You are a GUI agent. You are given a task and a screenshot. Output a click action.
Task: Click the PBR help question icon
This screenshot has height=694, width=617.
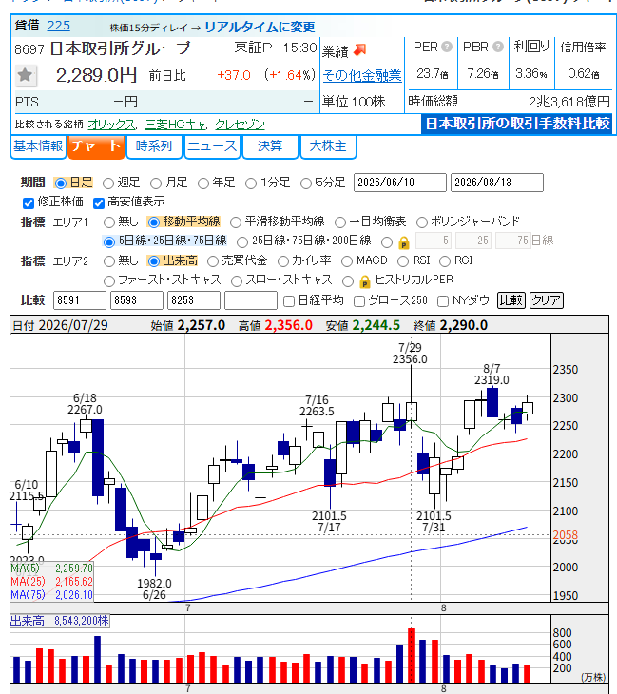(498, 47)
